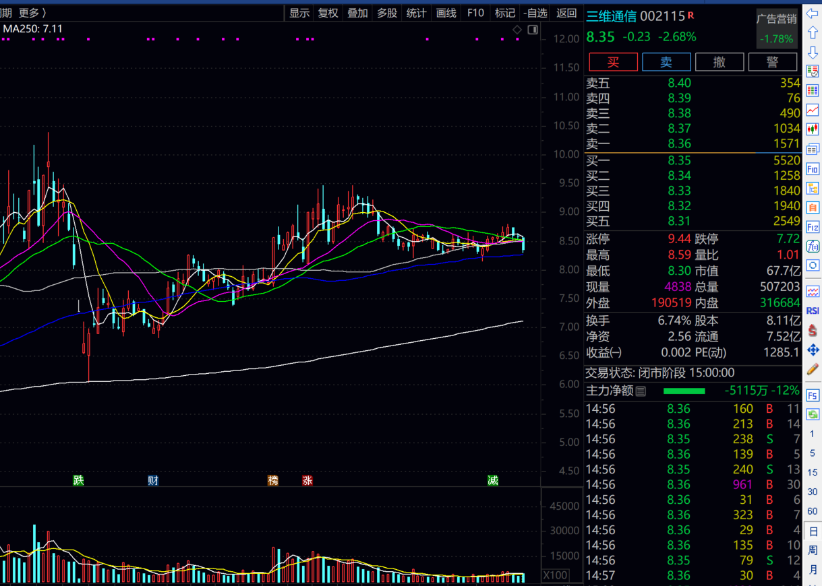This screenshot has width=822, height=586.
Task: Switch to 15-minute period
Action: [x=813, y=473]
